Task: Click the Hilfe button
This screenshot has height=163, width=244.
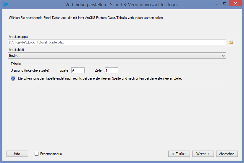Action: click(x=17, y=154)
